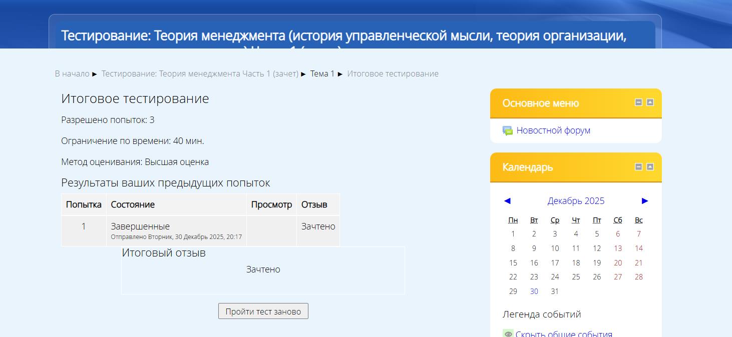Click Итоговый отзыв heading
Image resolution: width=732 pixels, height=337 pixels.
pos(164,253)
